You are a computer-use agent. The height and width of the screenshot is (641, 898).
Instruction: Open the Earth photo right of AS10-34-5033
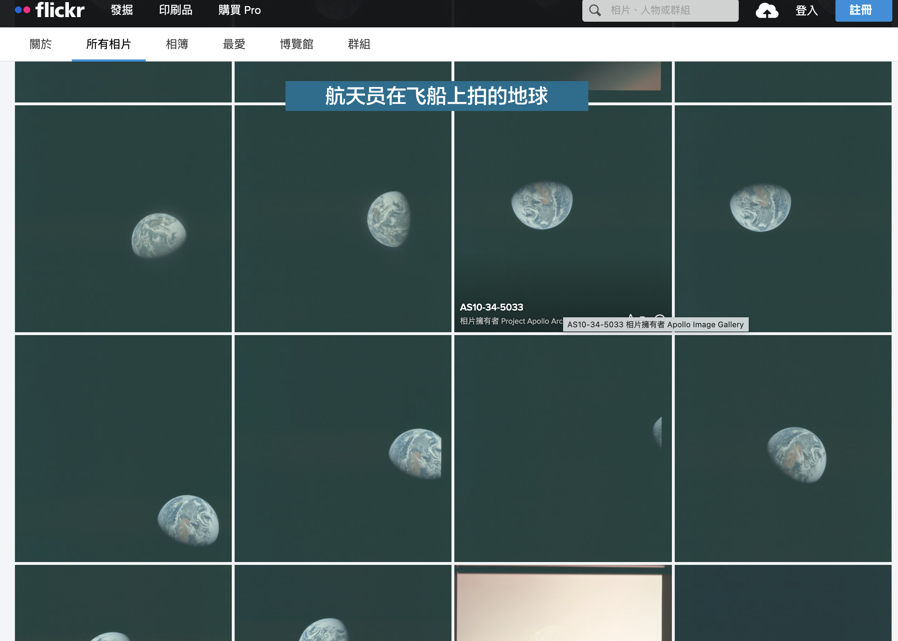point(783,218)
